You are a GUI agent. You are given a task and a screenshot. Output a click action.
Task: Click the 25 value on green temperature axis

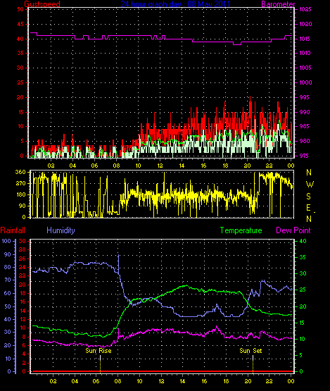[x=303, y=290]
